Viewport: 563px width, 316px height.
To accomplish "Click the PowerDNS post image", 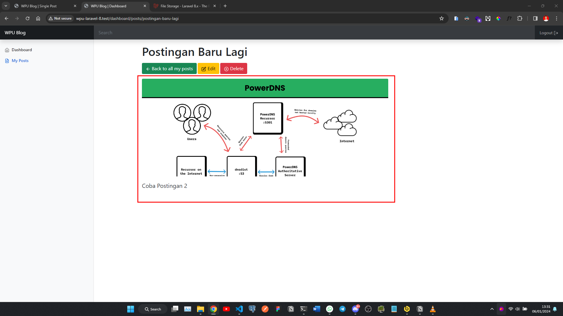I will click(x=265, y=128).
